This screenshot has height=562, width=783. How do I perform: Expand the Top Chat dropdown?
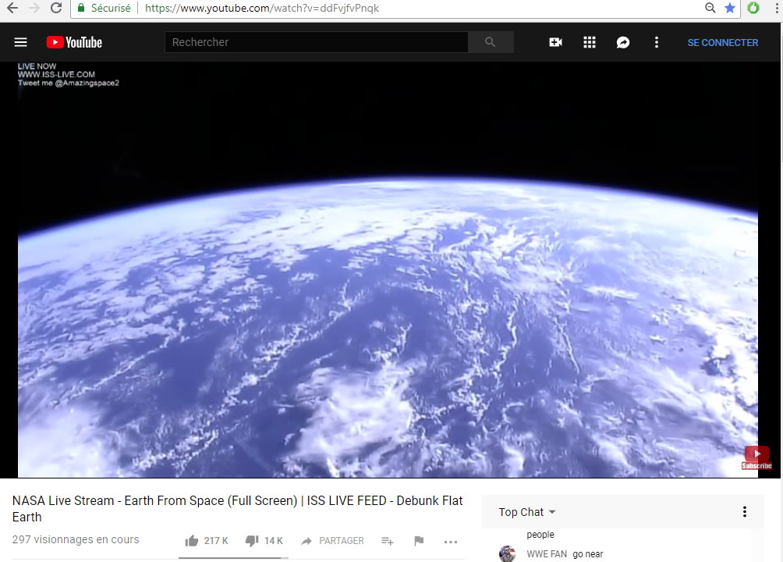coord(527,512)
